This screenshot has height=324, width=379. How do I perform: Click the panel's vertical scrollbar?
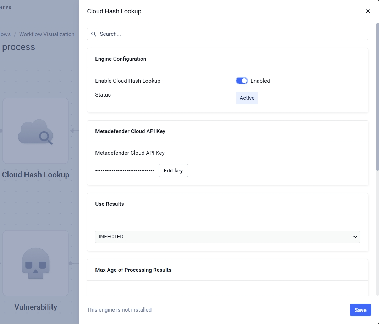click(377, 97)
